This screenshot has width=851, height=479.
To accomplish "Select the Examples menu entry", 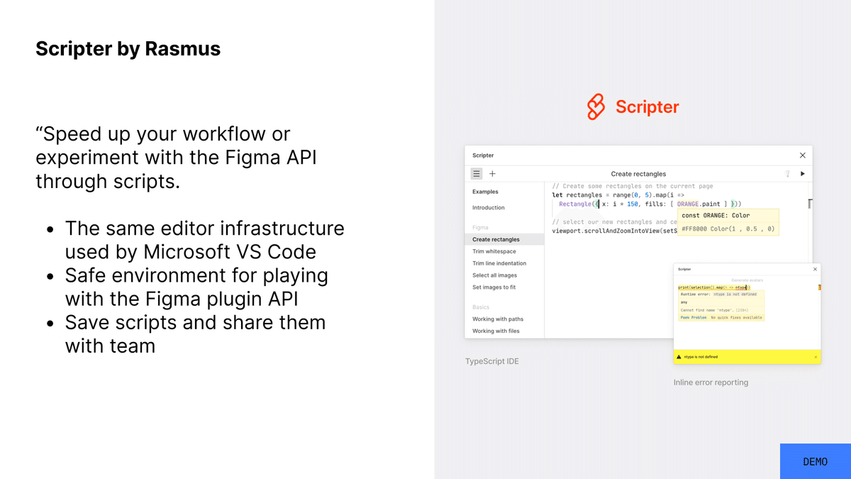I will [x=486, y=191].
